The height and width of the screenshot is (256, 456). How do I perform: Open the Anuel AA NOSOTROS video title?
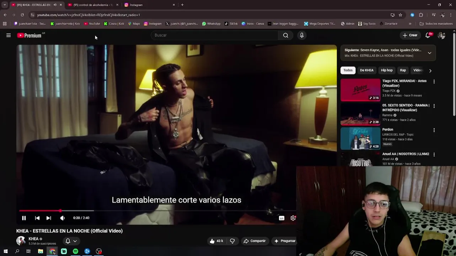tap(406, 154)
